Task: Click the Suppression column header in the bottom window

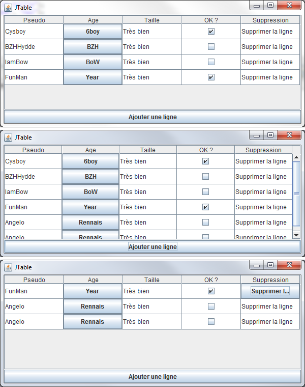Action: (x=270, y=280)
